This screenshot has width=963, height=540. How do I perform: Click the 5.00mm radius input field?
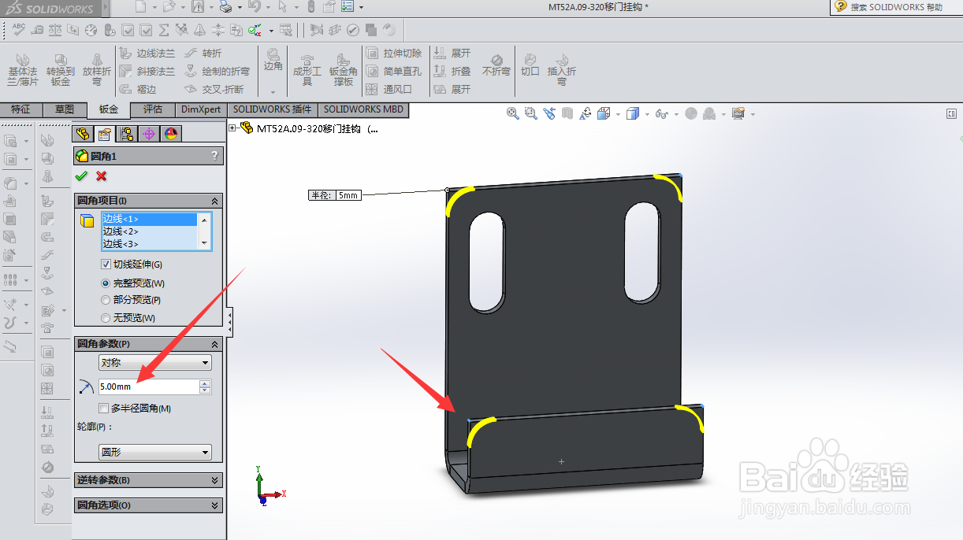tap(148, 387)
